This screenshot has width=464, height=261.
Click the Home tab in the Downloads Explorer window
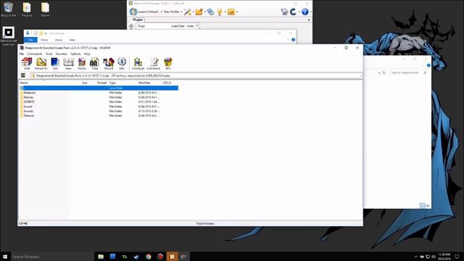point(44,40)
